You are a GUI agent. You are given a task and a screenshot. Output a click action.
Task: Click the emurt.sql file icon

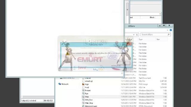(83, 81)
